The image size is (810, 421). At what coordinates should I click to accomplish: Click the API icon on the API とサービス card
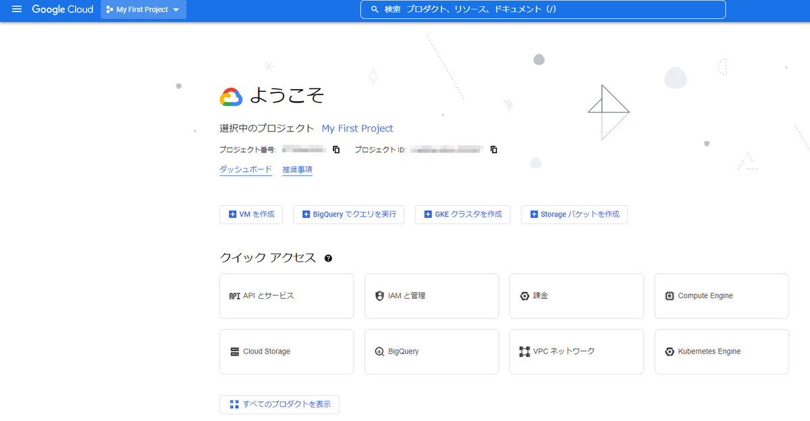coord(235,296)
